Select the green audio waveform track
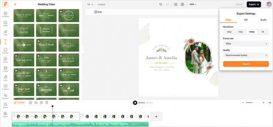Viewport: 273px width, 127px height. coord(80,124)
